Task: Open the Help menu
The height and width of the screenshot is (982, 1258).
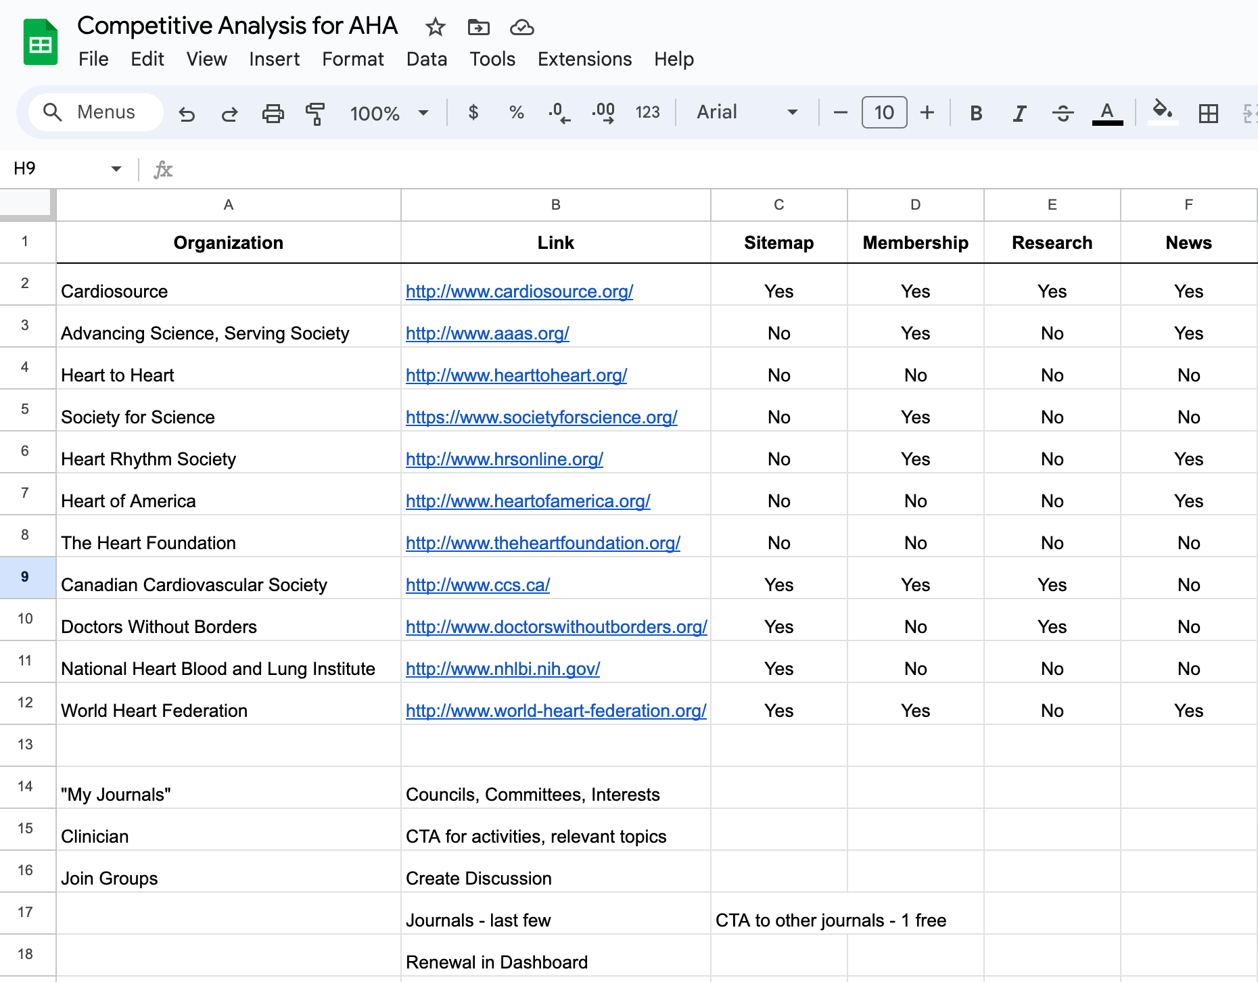Action: [x=674, y=60]
